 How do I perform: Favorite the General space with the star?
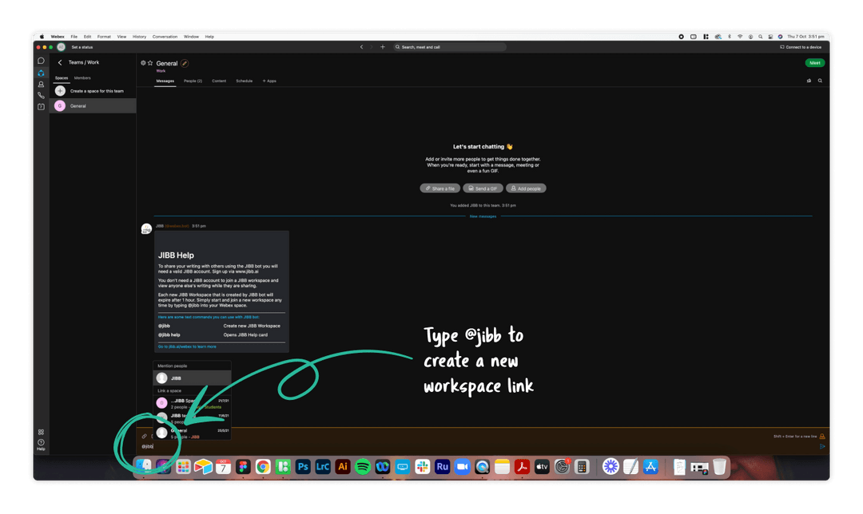pyautogui.click(x=149, y=63)
